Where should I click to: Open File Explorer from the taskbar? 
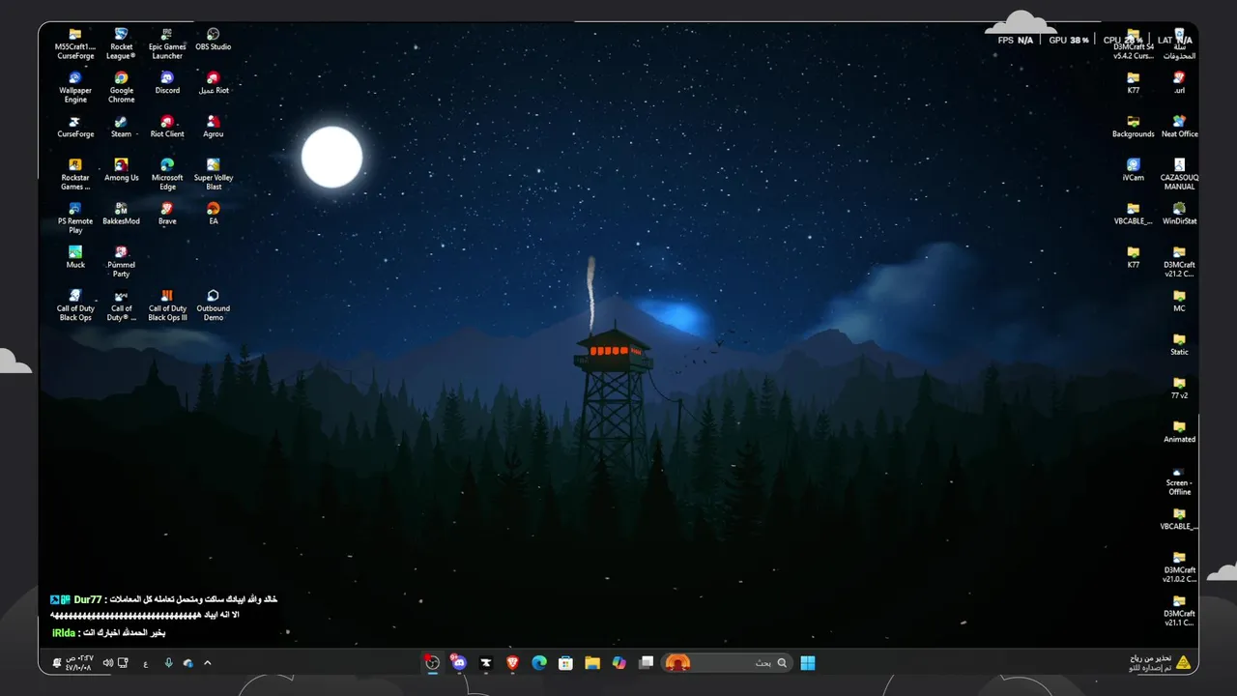click(592, 663)
